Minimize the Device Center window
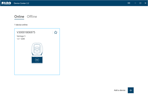Viewport: 148px width, 101px height. pos(135,3)
